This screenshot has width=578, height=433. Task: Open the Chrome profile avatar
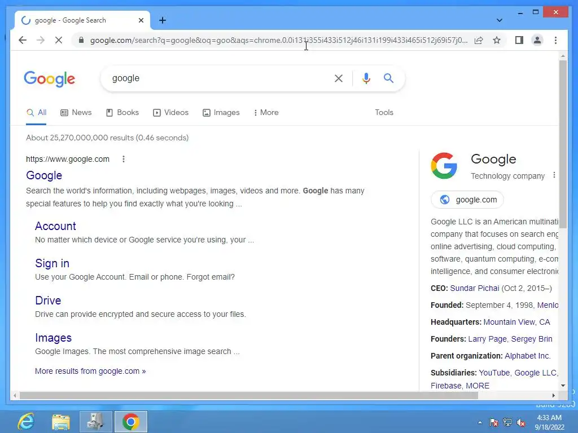coord(537,40)
